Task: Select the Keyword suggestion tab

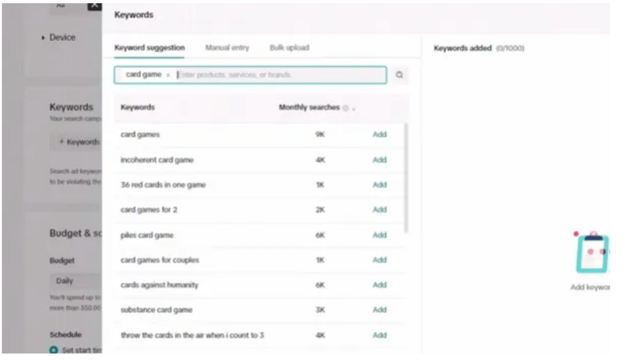Action: coord(149,48)
